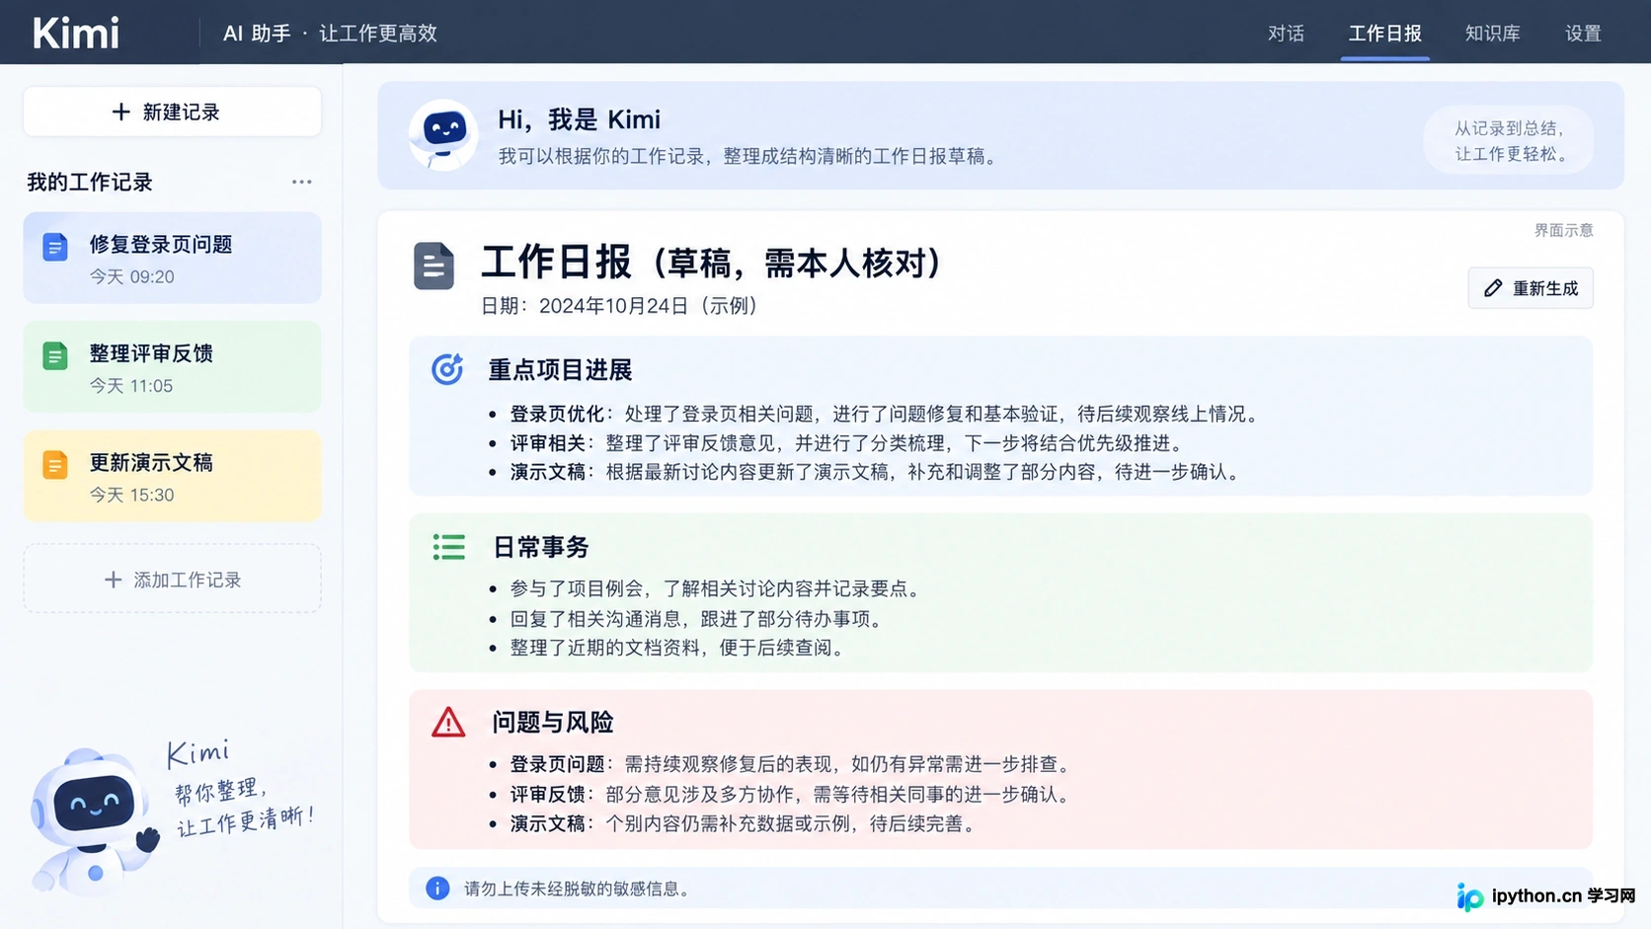The width and height of the screenshot is (1651, 929).
Task: Click 今天 15:30 timestamp
Action: pos(131,496)
